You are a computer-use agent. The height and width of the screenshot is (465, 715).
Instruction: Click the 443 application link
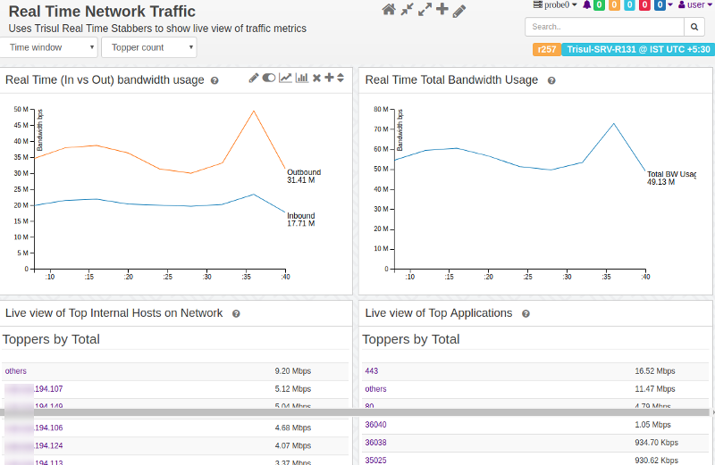pos(372,370)
